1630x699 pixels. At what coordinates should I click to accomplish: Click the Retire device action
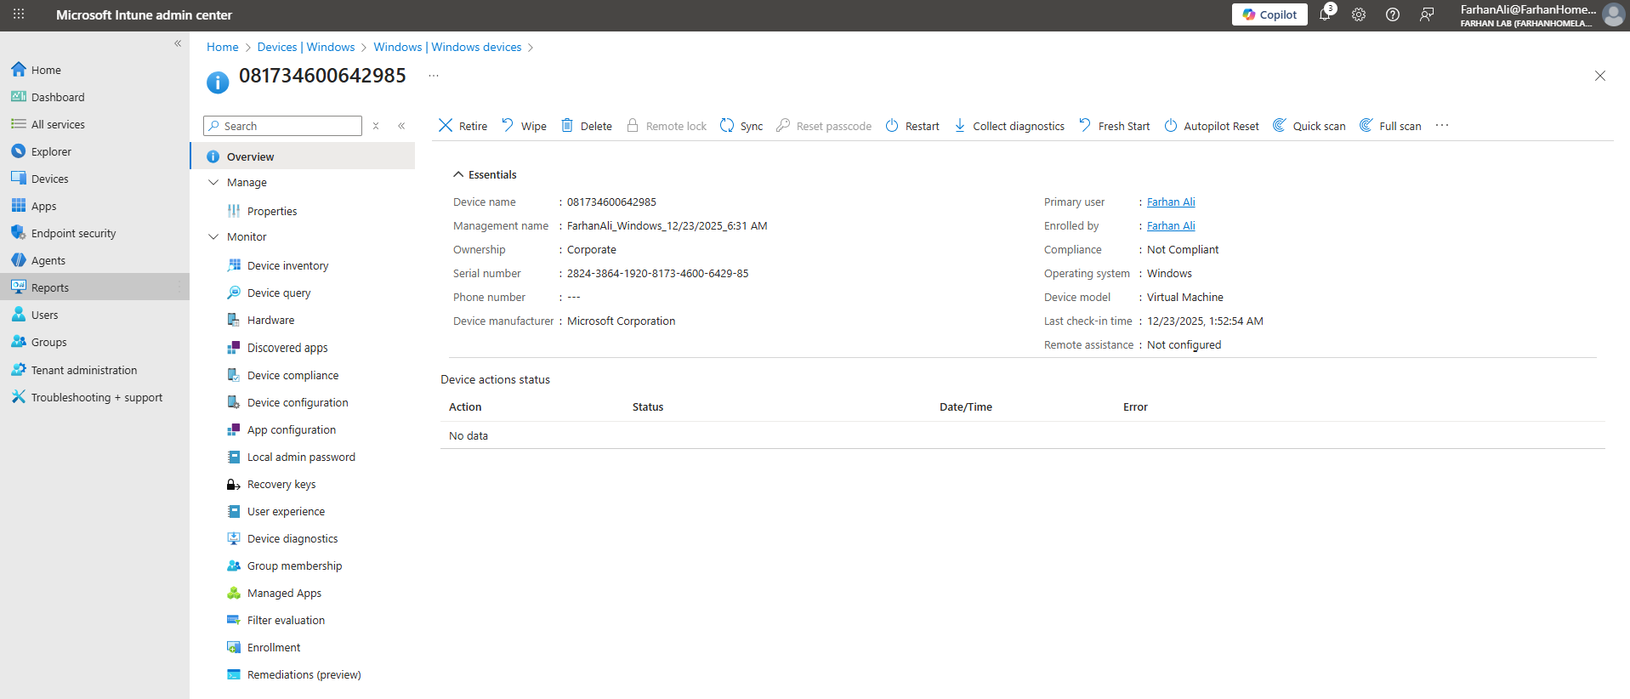tap(463, 126)
